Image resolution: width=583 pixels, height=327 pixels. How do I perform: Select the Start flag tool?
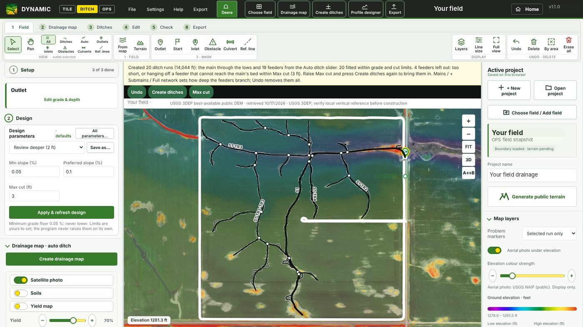click(178, 44)
